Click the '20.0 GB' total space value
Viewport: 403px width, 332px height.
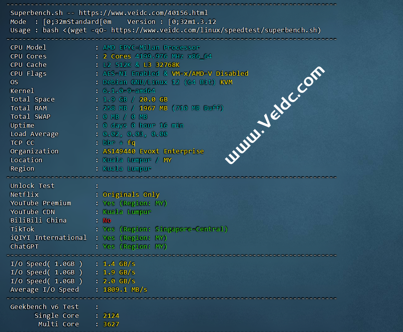coord(153,100)
